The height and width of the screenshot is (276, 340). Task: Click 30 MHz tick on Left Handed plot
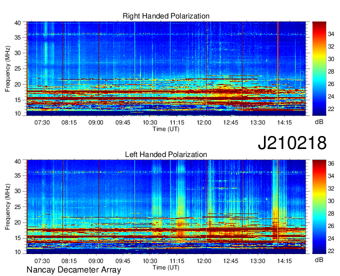pos(18,191)
